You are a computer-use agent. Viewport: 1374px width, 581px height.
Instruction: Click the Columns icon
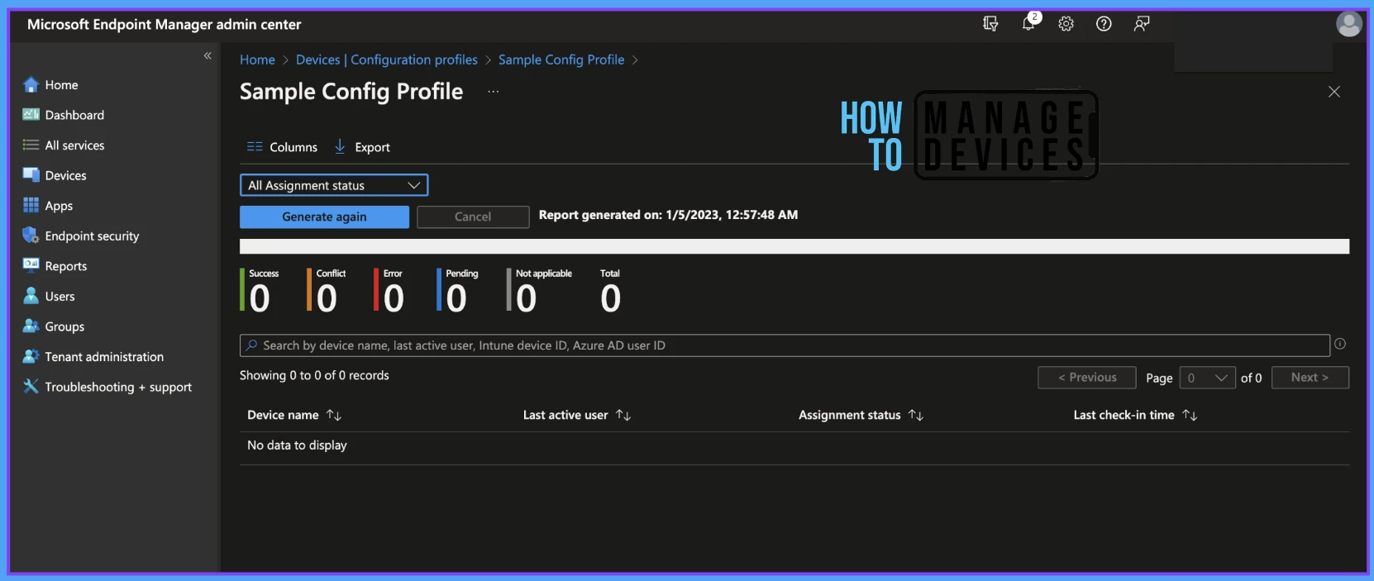(255, 147)
